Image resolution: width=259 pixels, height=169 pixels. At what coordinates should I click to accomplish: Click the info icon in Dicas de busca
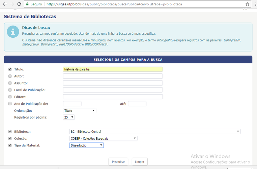(x=13, y=32)
